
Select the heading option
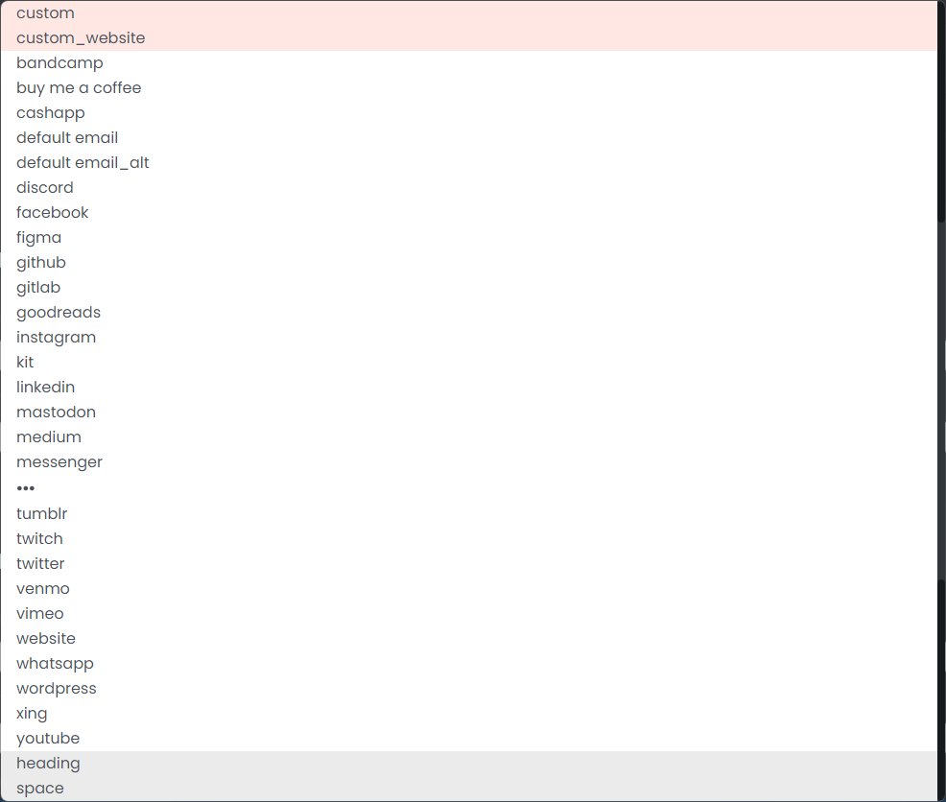click(469, 764)
